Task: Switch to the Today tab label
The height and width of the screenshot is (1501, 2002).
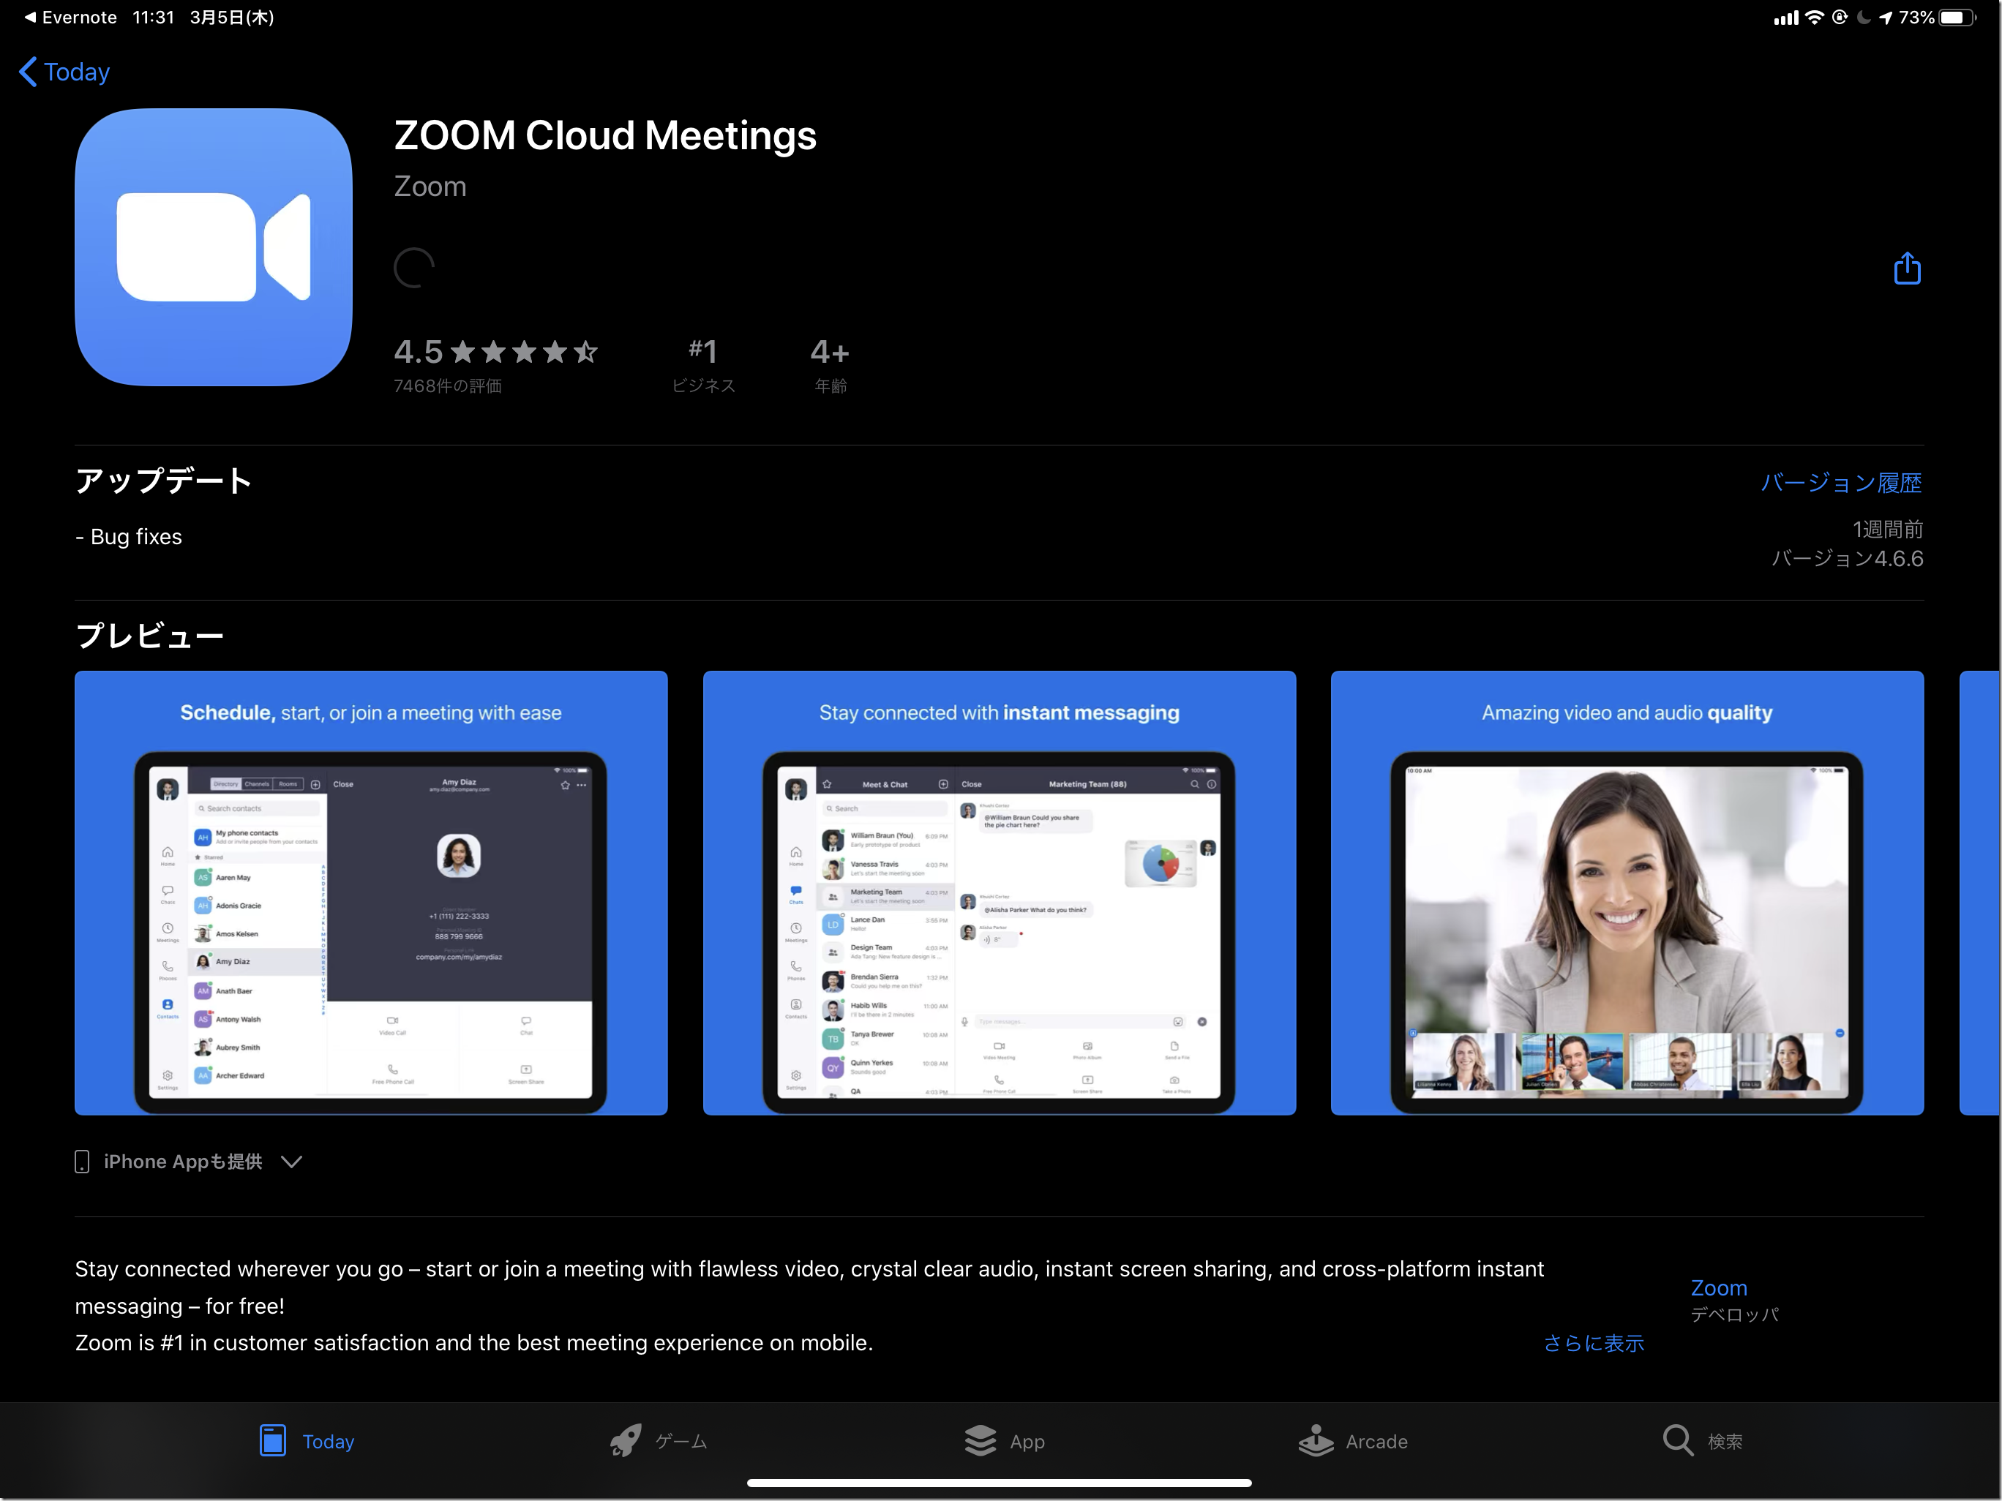Action: (329, 1441)
